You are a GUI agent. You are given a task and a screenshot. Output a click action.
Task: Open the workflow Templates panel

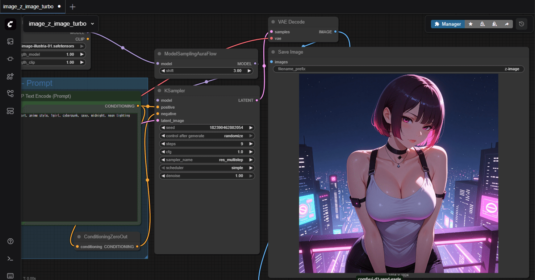coord(10,111)
